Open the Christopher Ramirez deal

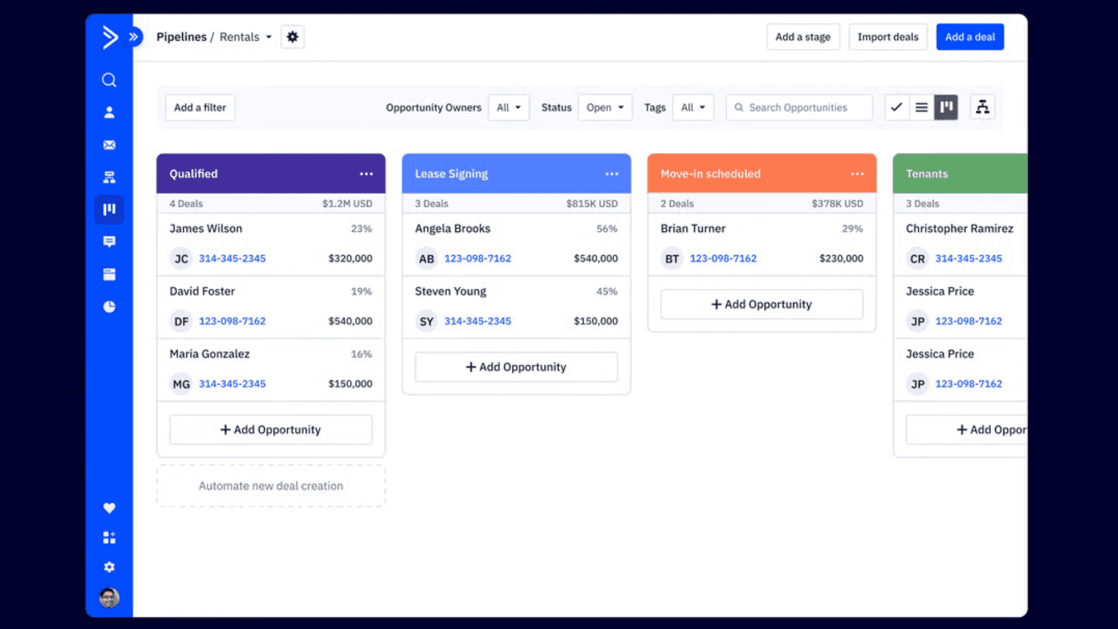point(960,245)
